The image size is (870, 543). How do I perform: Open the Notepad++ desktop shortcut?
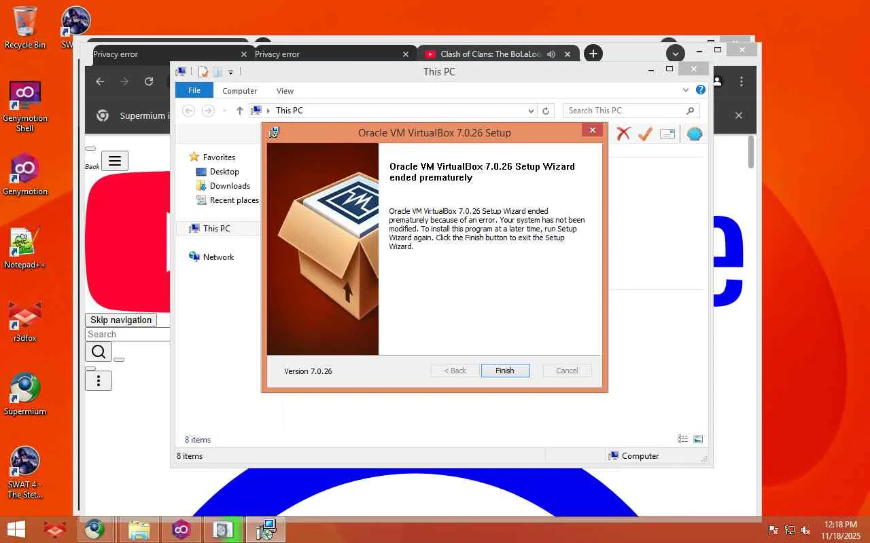[25, 248]
